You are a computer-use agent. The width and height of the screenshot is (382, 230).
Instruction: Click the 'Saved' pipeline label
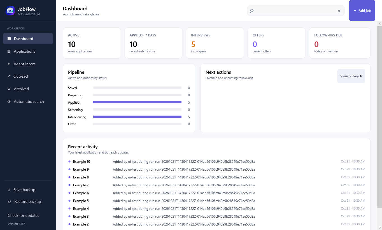click(x=72, y=88)
